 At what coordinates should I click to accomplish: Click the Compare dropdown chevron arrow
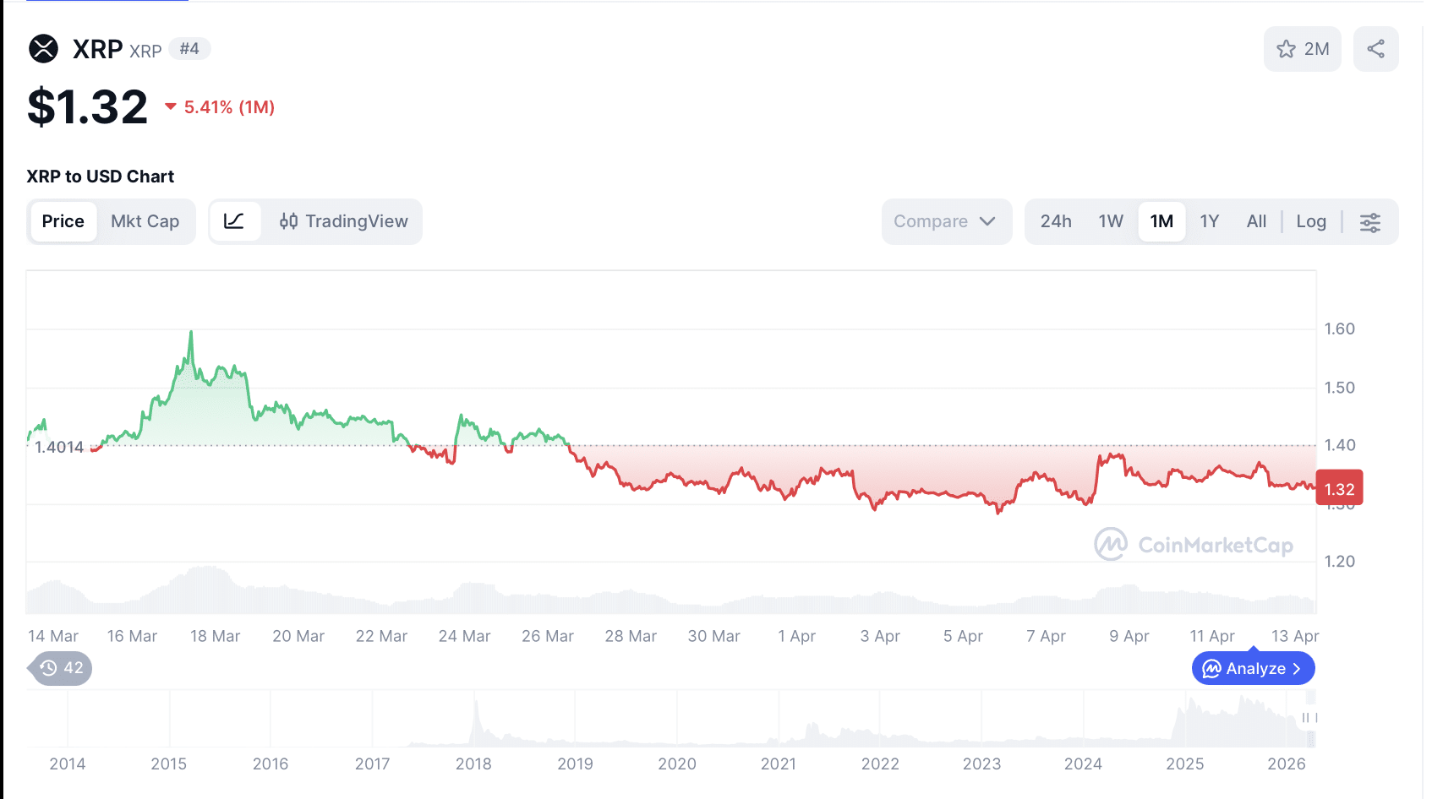(987, 221)
